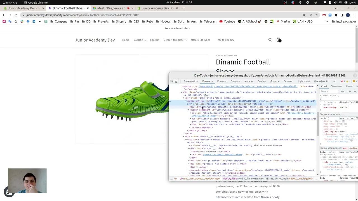Close the Dinamic Football Shoes tab

pos(88,8)
